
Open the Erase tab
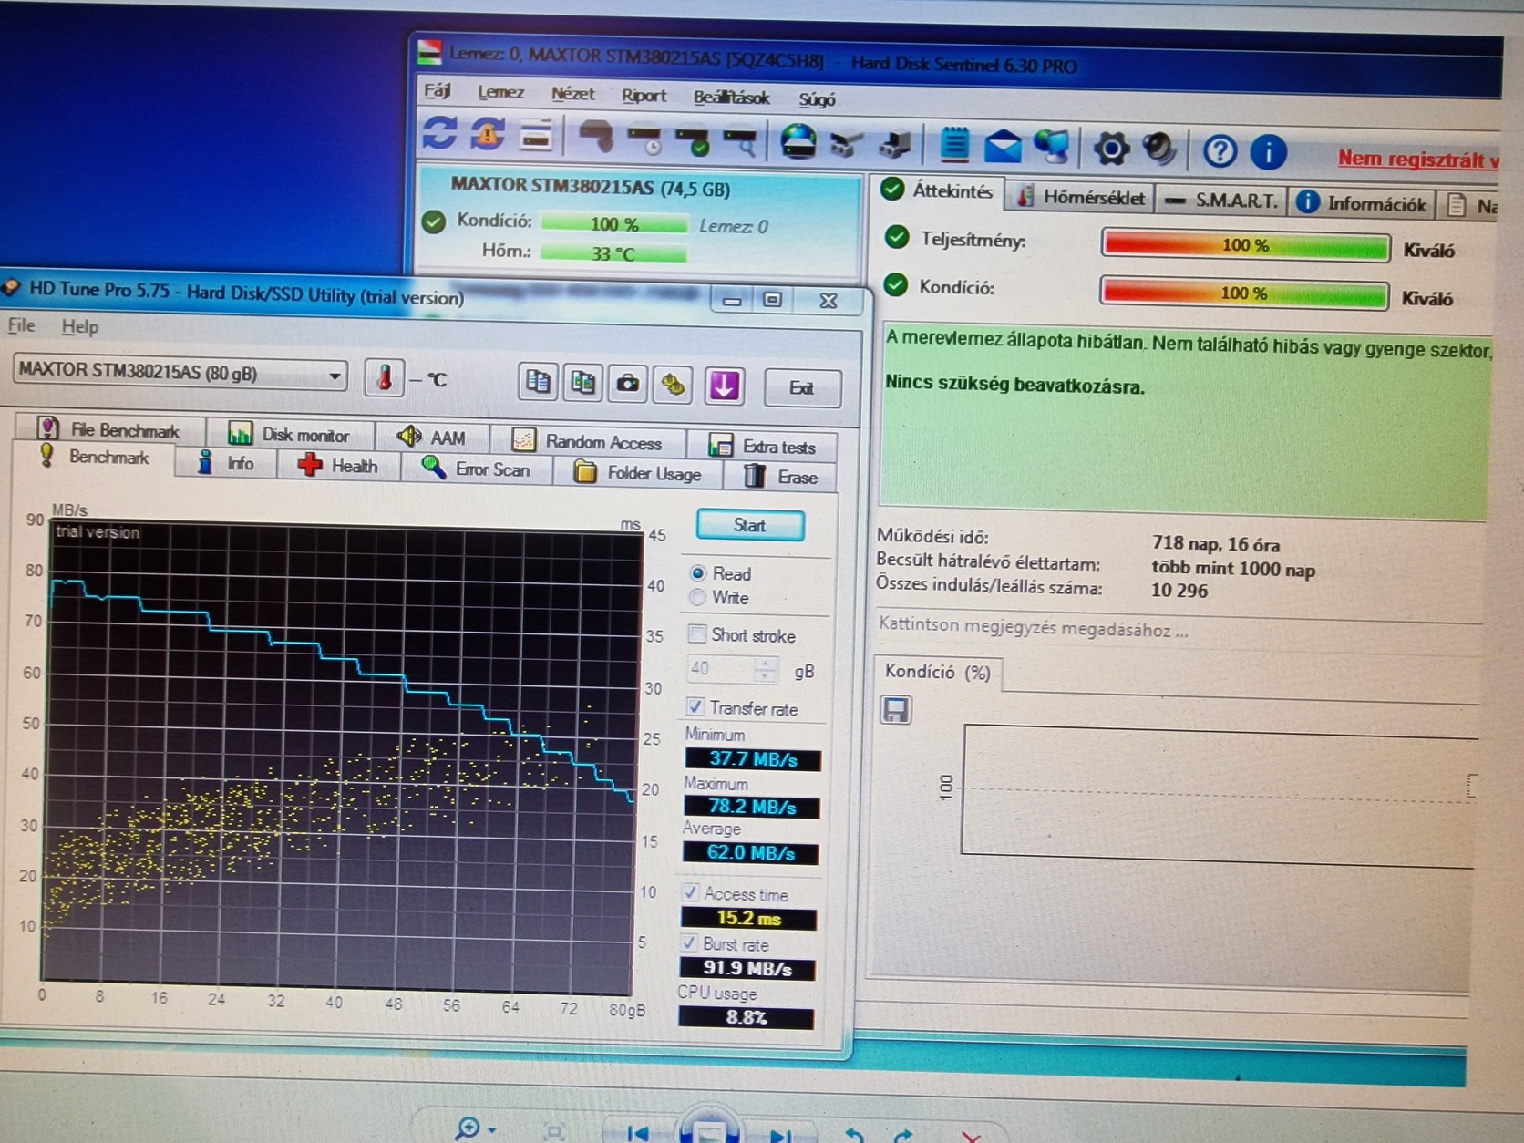(781, 476)
